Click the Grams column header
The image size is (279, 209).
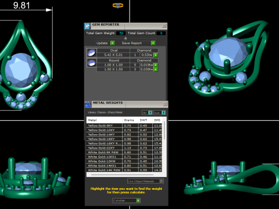click(x=130, y=120)
